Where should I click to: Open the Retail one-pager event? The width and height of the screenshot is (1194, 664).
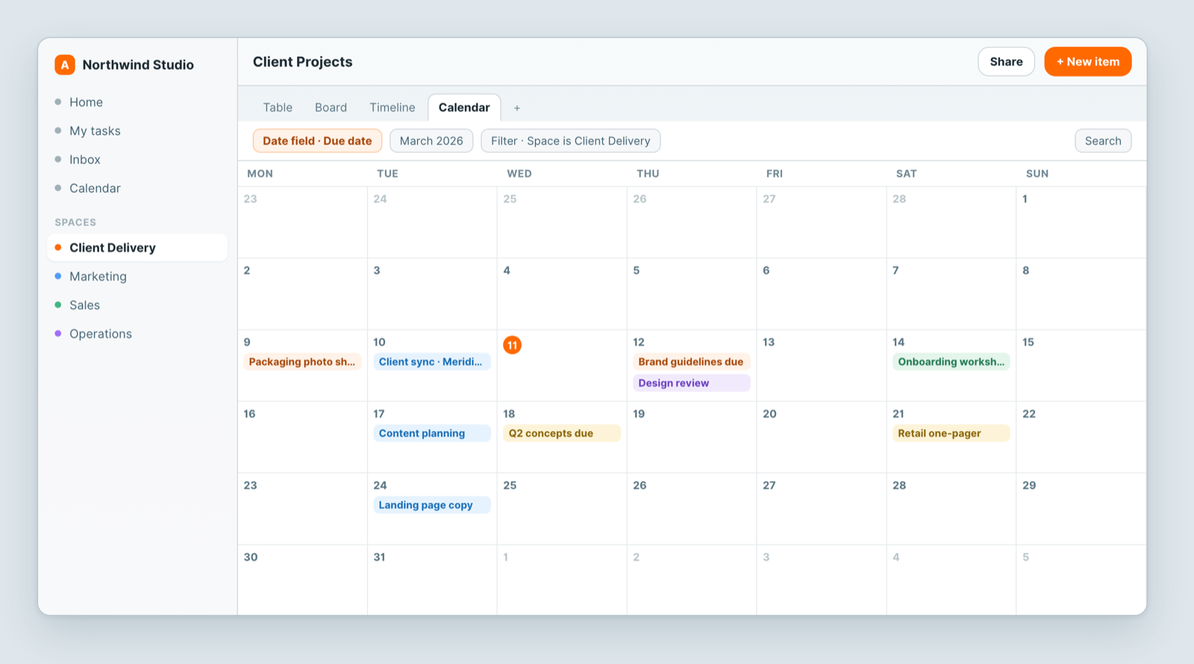point(951,433)
